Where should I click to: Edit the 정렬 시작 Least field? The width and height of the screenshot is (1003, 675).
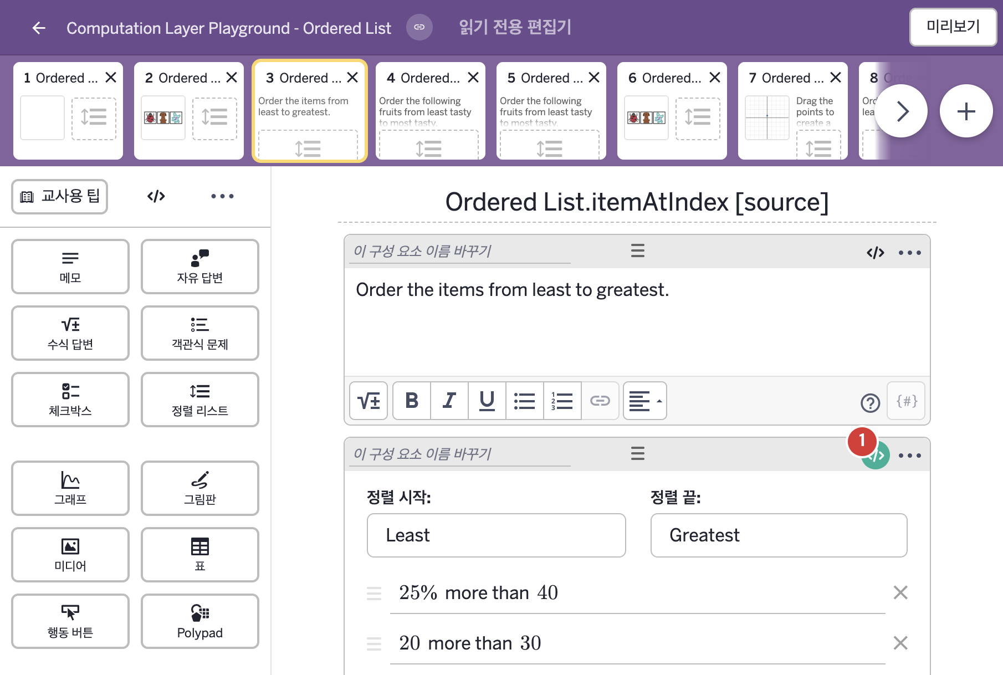click(497, 535)
